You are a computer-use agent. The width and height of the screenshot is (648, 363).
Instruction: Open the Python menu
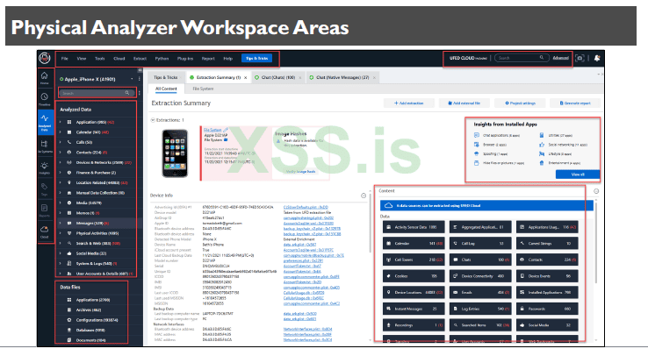pos(162,59)
